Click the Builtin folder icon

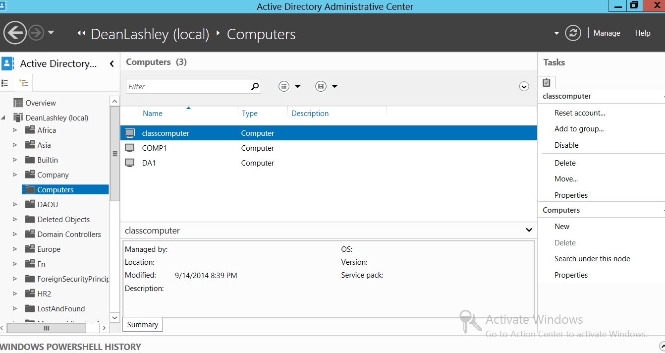(30, 160)
